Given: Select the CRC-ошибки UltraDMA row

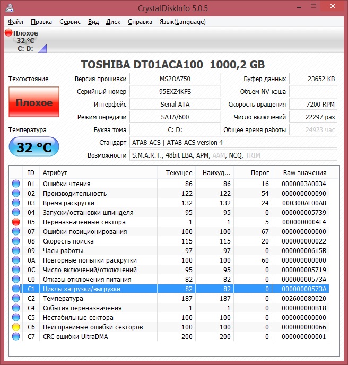Looking at the screenshot, I should (x=169, y=336).
